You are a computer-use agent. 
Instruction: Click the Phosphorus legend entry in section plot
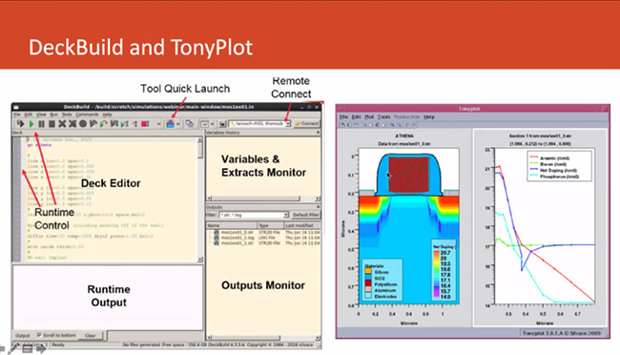[x=554, y=177]
